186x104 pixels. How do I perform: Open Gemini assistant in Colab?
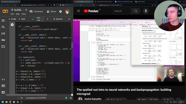[58, 19]
